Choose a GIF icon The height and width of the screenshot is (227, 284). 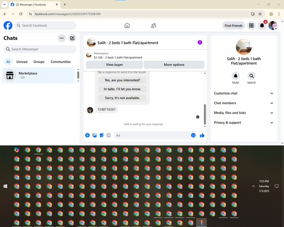(x=108, y=135)
